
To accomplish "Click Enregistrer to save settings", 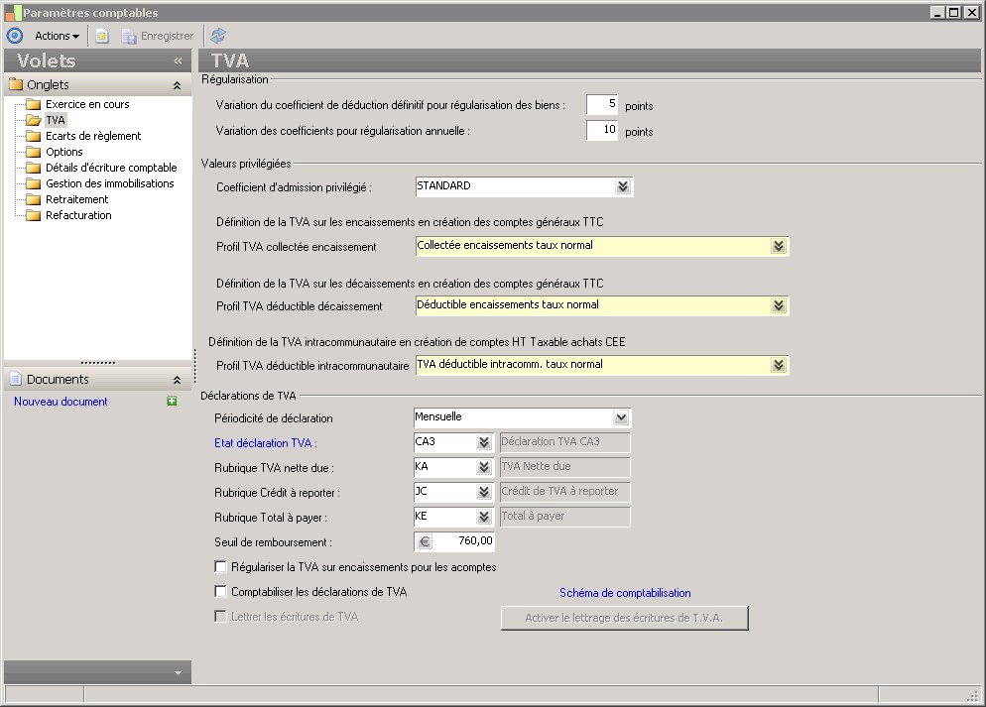I will 158,36.
